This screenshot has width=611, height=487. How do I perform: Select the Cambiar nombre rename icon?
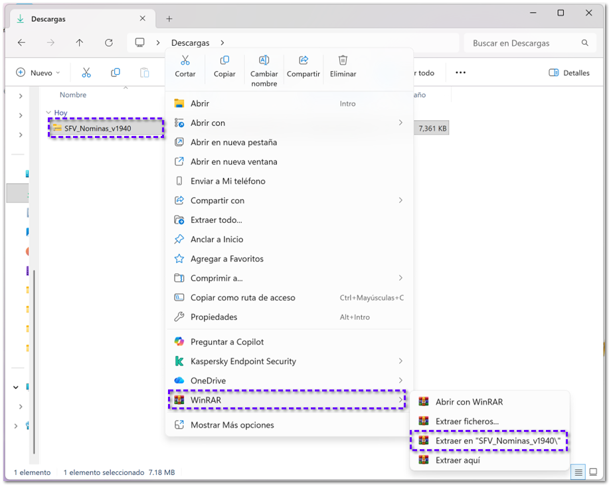pos(264,60)
